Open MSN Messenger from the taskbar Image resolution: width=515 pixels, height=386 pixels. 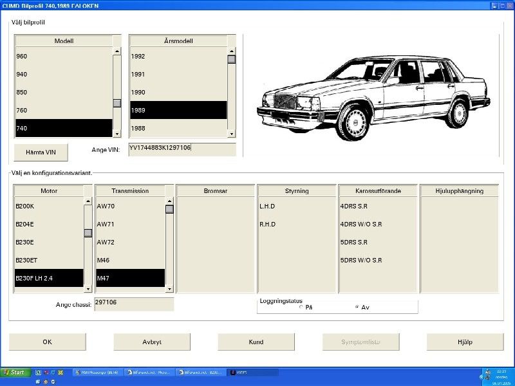(97, 372)
